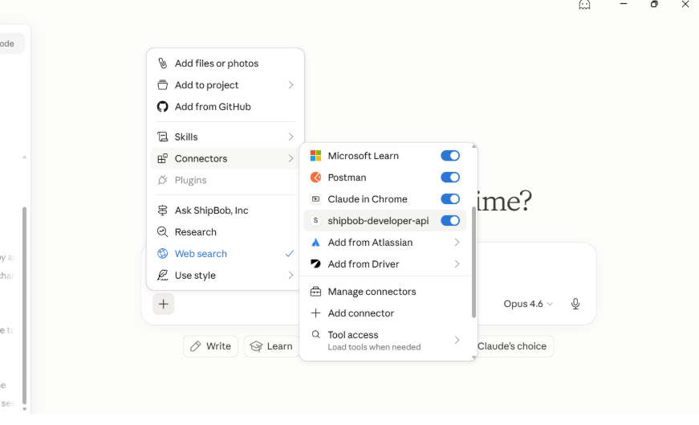Expand the Connectors submenu arrow

pos(291,158)
